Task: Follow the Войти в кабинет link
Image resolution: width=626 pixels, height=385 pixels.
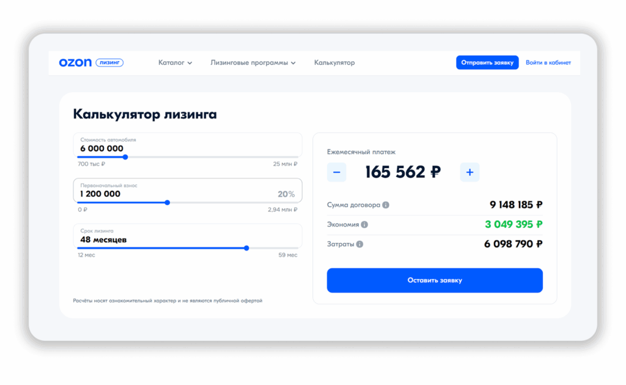Action: click(x=548, y=63)
